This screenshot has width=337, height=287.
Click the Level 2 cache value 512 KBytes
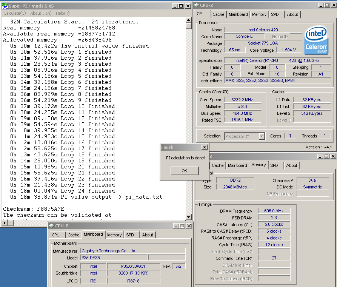(312, 113)
